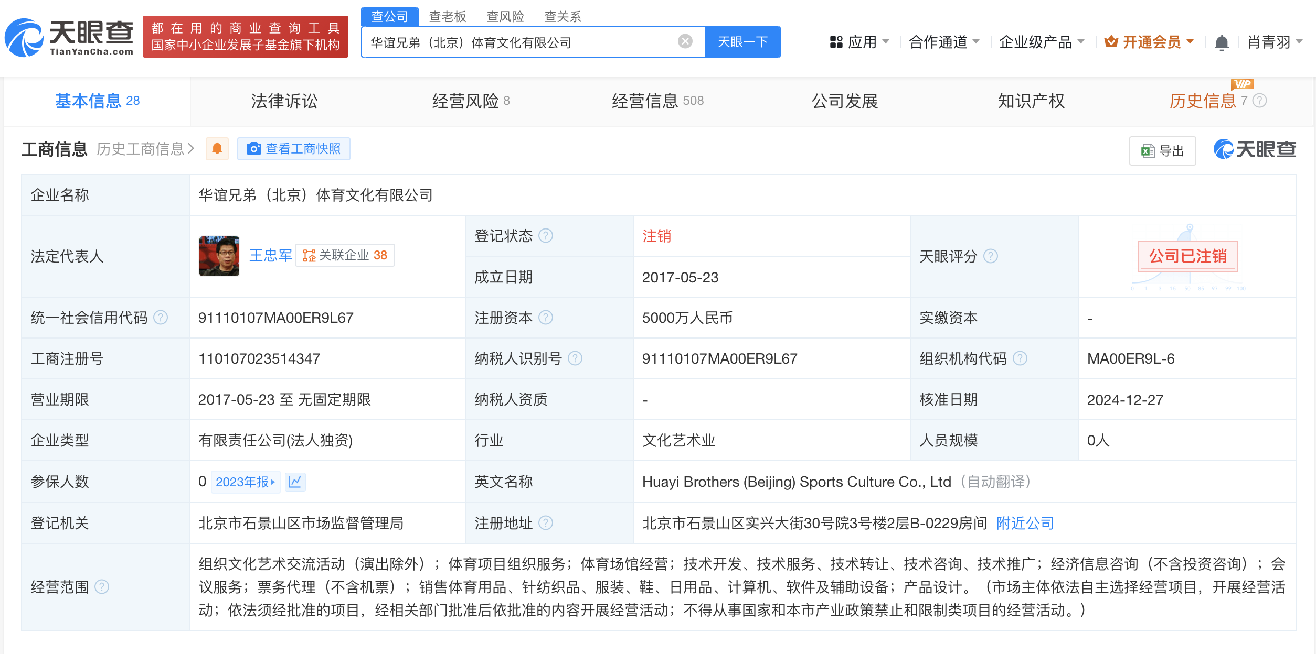Select the 历史信息 VIP tab
The height and width of the screenshot is (654, 1316).
[x=1208, y=101]
